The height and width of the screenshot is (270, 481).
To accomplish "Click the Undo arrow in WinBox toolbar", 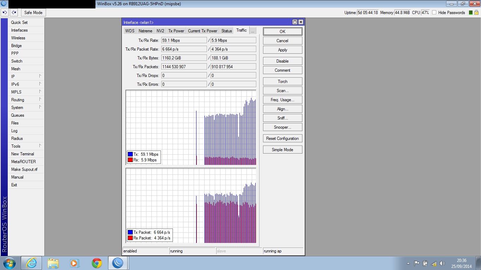I will [x=5, y=12].
